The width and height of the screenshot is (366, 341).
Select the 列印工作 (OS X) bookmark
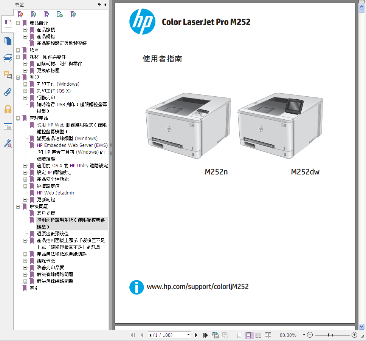(54, 91)
